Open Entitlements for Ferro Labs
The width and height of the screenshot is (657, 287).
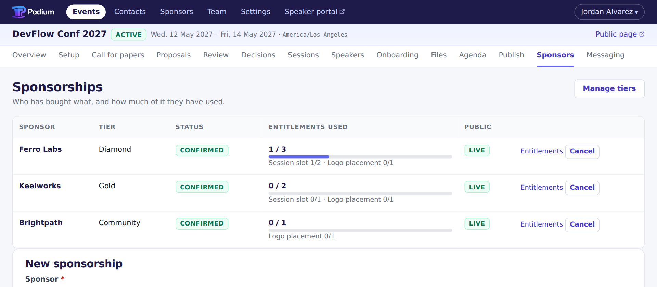coord(541,151)
